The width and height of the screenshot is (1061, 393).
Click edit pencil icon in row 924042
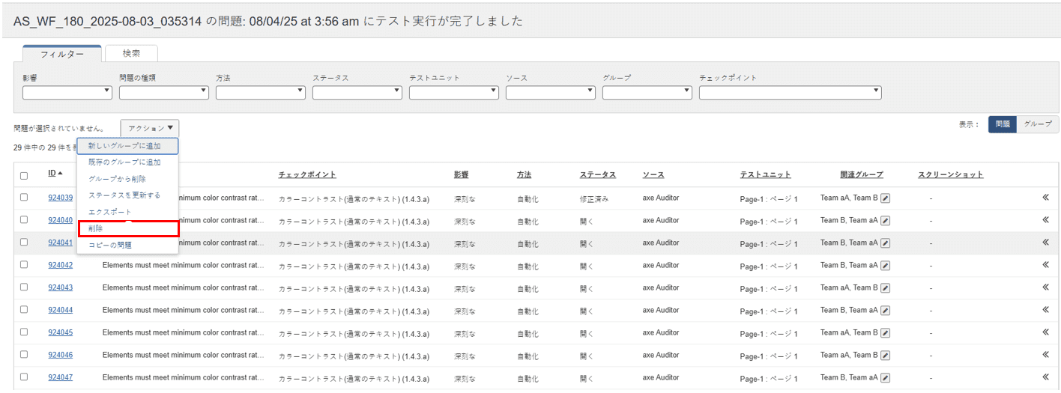click(x=885, y=266)
